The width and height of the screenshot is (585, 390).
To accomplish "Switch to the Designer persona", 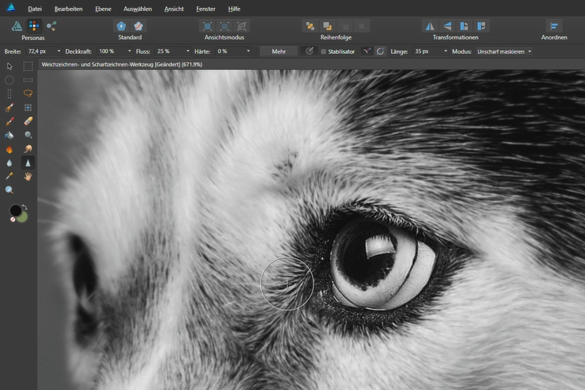I will point(17,26).
